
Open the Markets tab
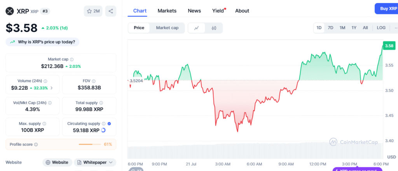(x=167, y=11)
